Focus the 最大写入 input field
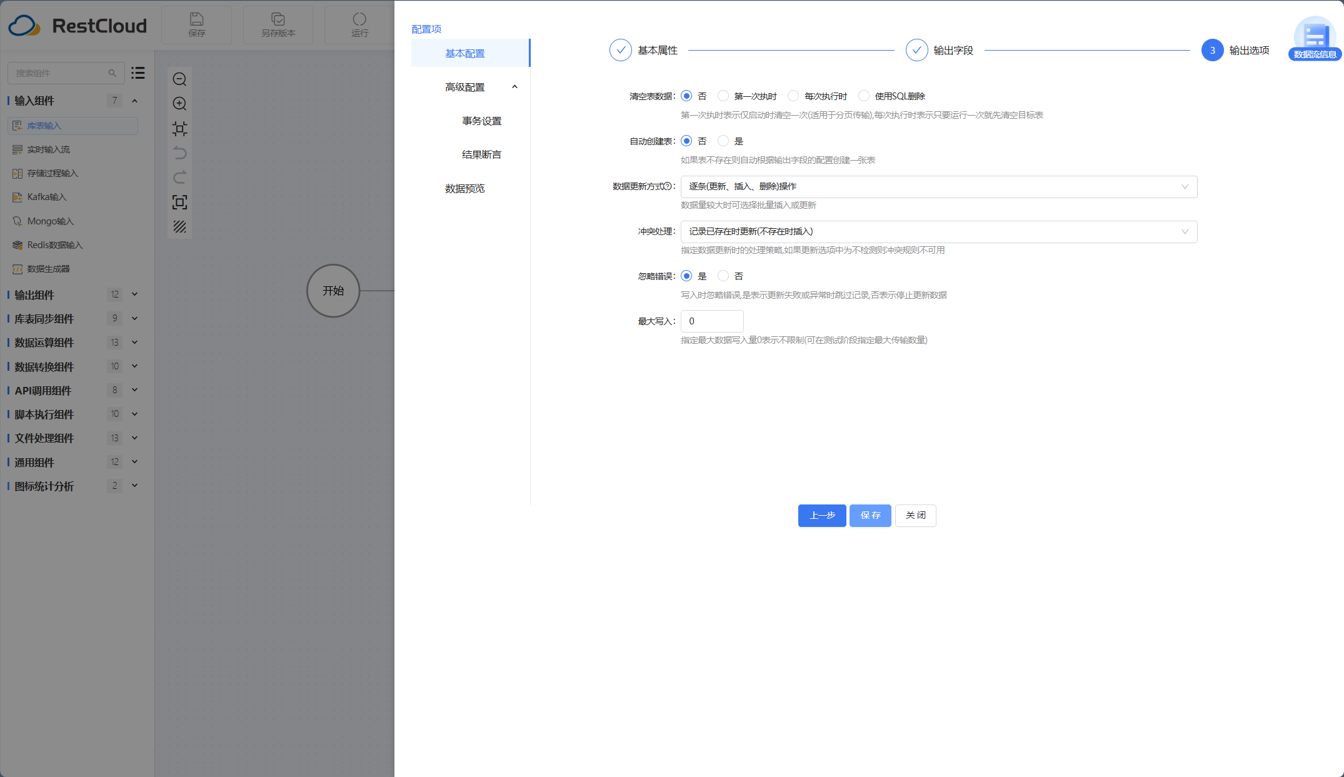Image resolution: width=1344 pixels, height=777 pixels. click(712, 321)
